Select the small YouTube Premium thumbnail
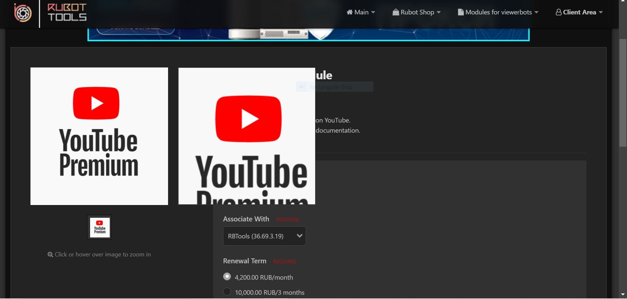Screen dimensions: 627x299 (x=100, y=227)
